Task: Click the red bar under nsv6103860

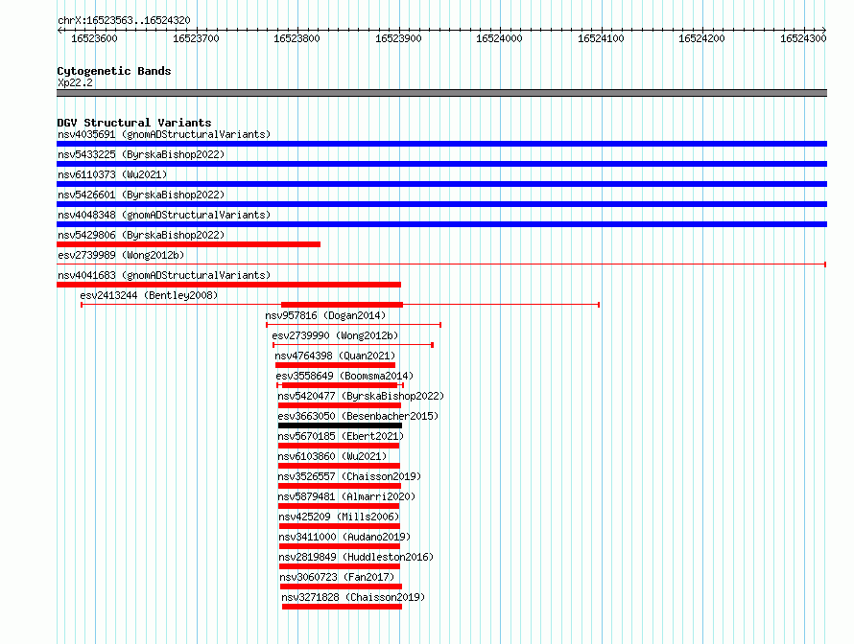Action: (x=339, y=466)
